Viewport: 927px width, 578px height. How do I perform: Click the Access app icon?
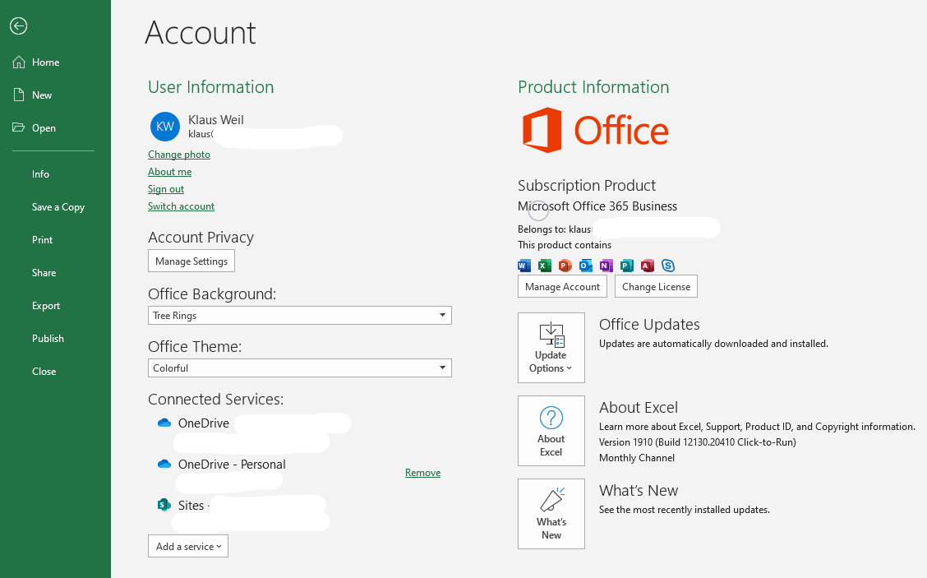coord(648,266)
